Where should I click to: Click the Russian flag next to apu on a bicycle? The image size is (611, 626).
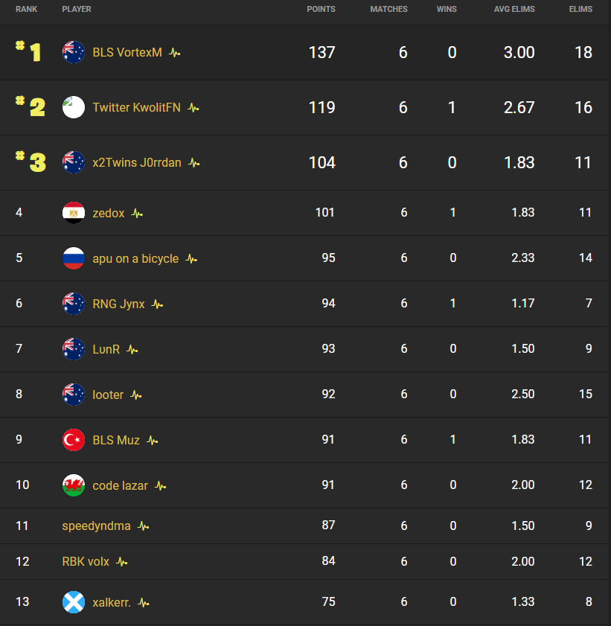(x=73, y=258)
